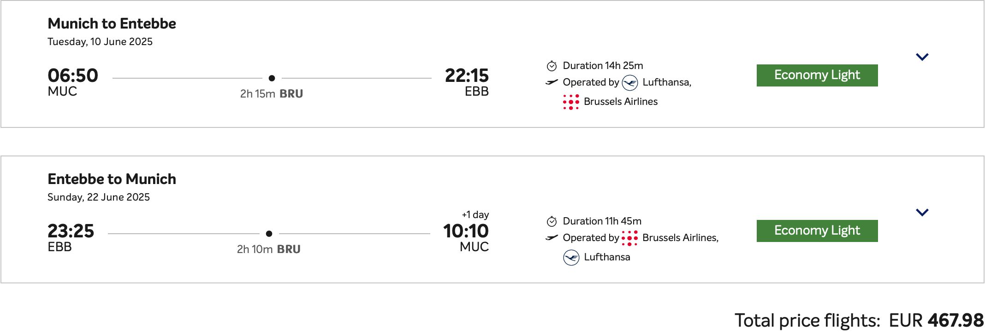Viewport: 985px width, 334px height.
Task: Click the 2h 15m BRU layover label
Action: [271, 94]
